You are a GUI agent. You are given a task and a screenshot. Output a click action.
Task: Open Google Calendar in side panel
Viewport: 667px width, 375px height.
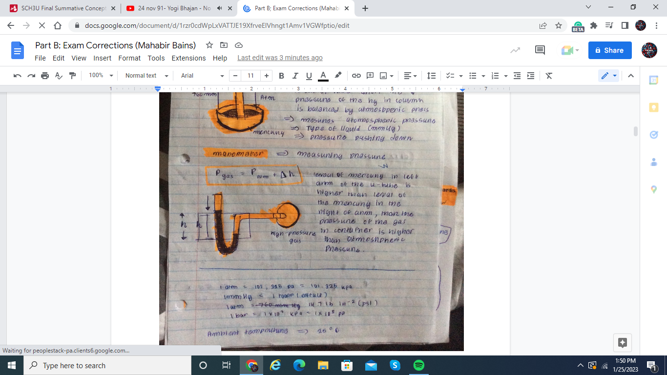click(x=654, y=80)
